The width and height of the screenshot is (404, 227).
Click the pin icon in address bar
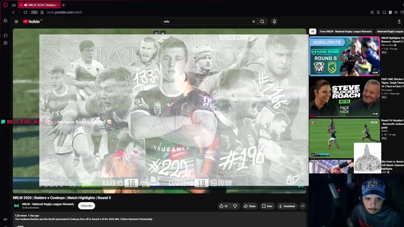point(378,12)
